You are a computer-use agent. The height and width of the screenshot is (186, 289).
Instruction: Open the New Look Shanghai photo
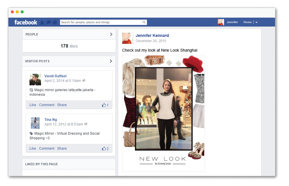point(164,113)
